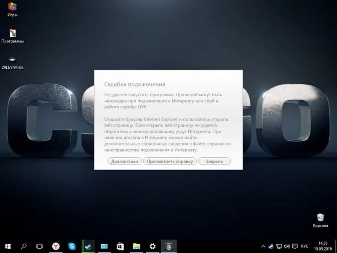Open the volume control in tray

[287, 246]
